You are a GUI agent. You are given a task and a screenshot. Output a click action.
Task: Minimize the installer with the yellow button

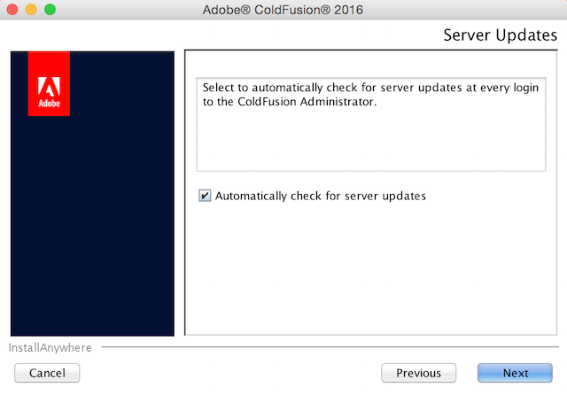click(x=31, y=10)
